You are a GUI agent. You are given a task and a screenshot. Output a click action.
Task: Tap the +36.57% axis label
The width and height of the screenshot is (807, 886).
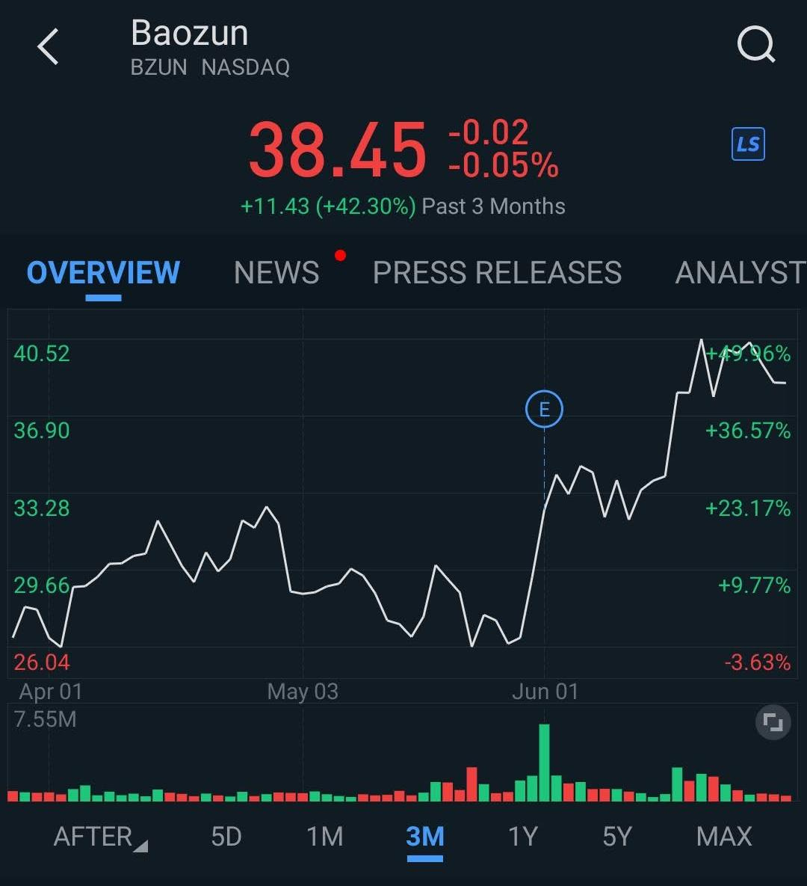tap(748, 431)
